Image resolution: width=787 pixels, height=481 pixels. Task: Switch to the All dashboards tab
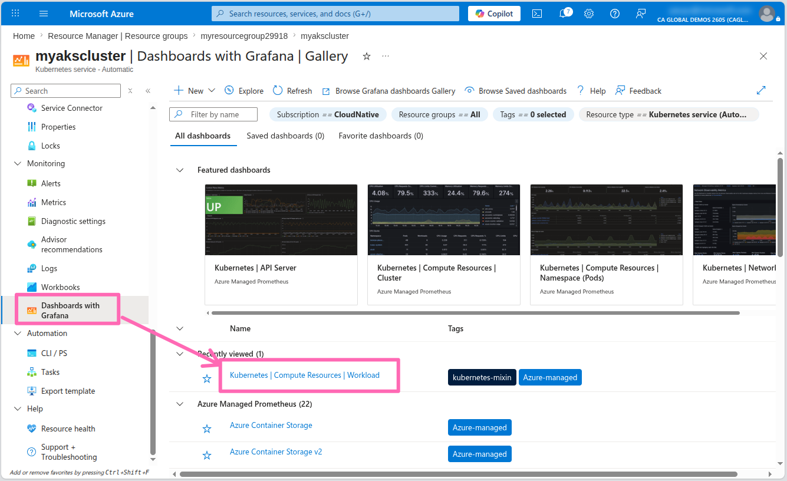point(203,136)
